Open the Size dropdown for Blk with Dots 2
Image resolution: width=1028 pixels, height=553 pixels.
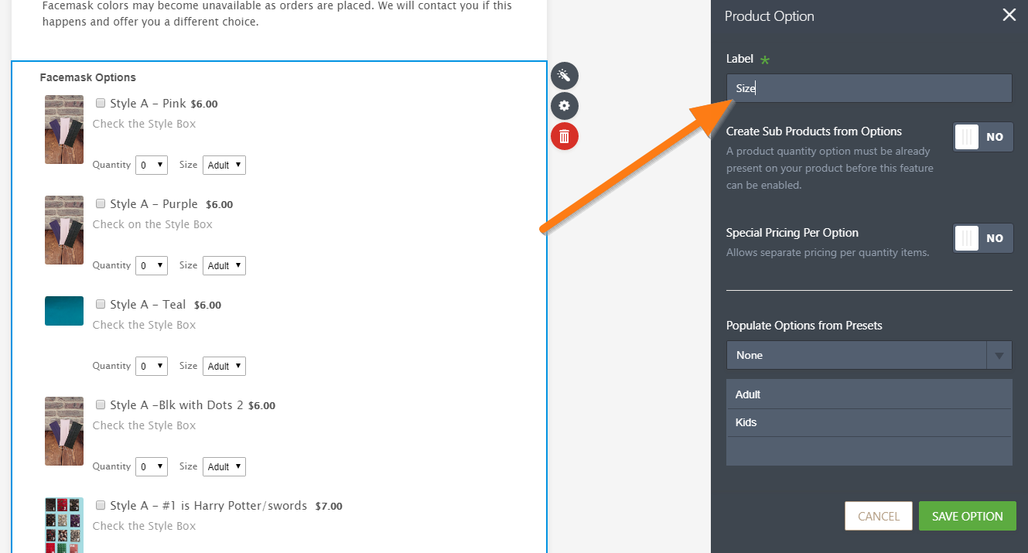pyautogui.click(x=224, y=466)
